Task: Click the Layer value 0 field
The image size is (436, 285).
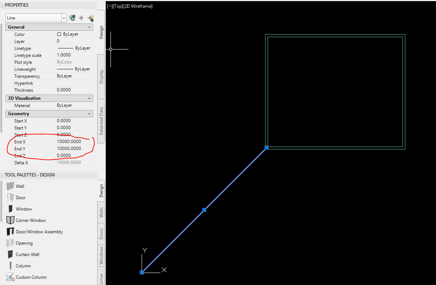Action: (74, 41)
